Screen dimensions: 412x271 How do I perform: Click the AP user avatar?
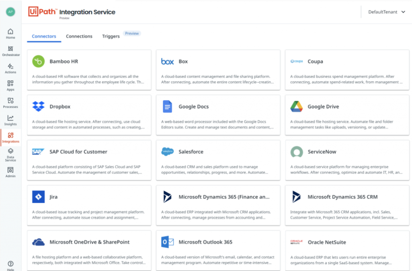pyautogui.click(x=10, y=12)
